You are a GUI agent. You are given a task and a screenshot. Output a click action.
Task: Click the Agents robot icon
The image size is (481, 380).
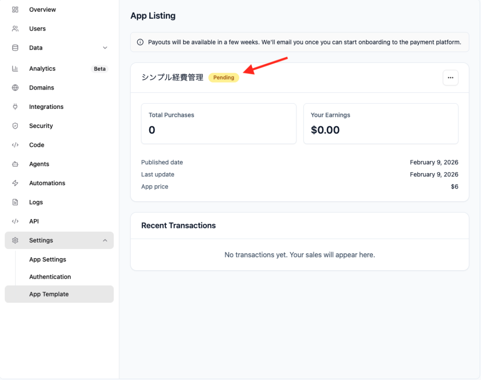pos(15,164)
